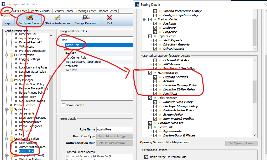Click the System Lists folder icon

pyautogui.click(x=11, y=110)
